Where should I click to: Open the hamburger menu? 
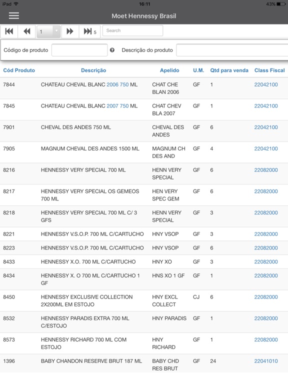14,15
